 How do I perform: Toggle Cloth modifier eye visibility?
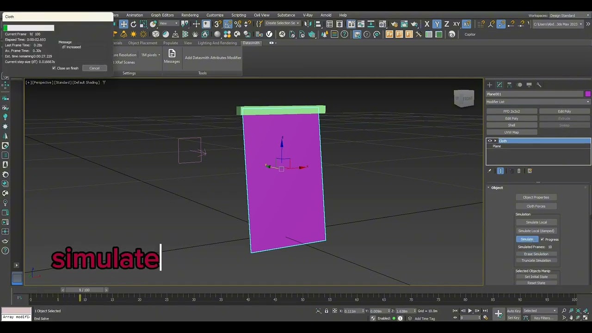click(490, 141)
